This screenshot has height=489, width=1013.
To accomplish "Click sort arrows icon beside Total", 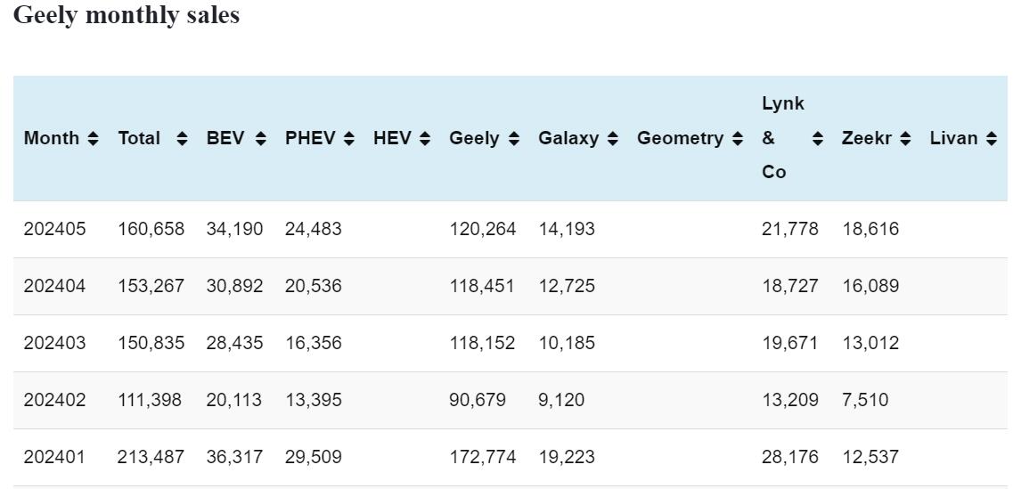I will [x=183, y=139].
